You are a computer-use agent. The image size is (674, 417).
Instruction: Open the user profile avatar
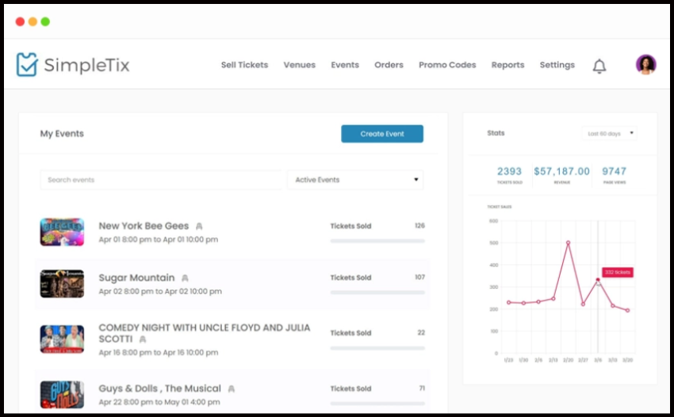[x=645, y=65]
